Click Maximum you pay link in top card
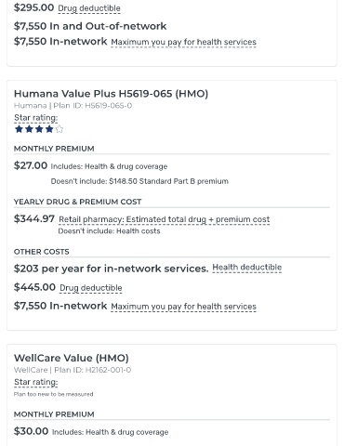 point(183,42)
